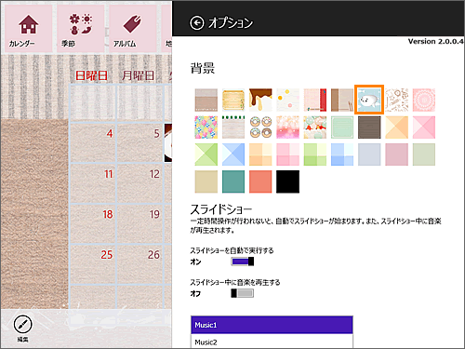Viewport: 465px width, 349px height.
Task: Select the dark brown wood background
Action: (x=369, y=128)
